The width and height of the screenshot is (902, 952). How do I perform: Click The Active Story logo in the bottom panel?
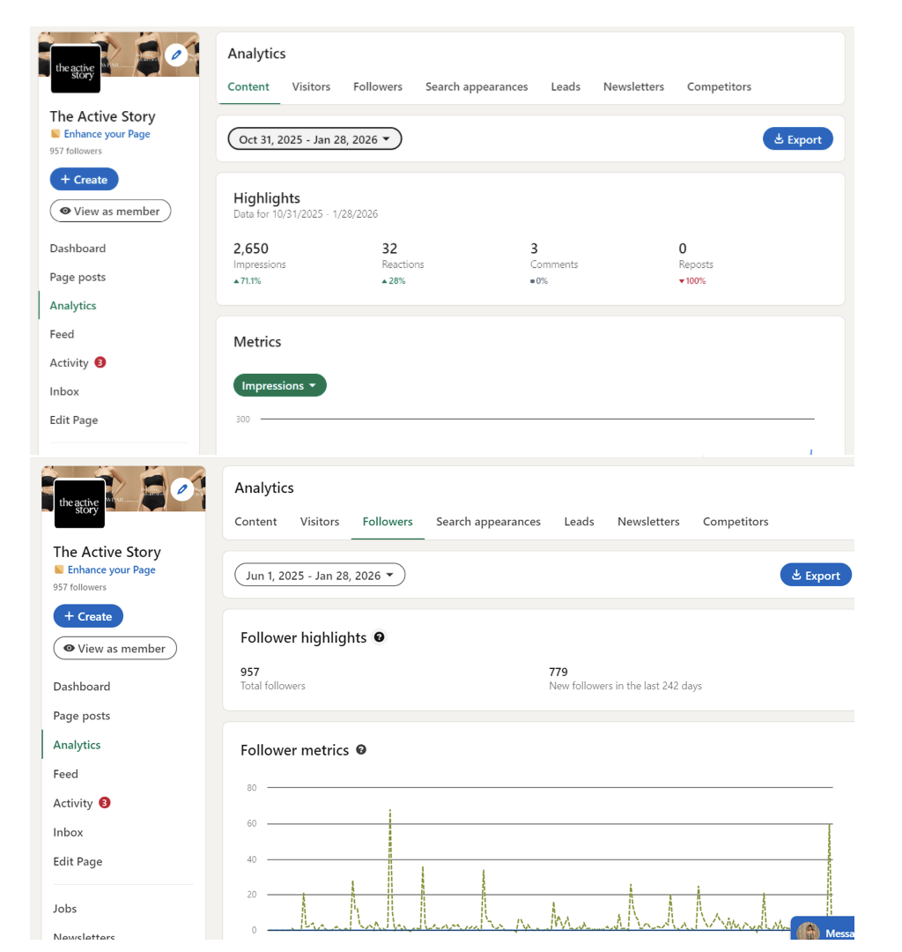[79, 504]
